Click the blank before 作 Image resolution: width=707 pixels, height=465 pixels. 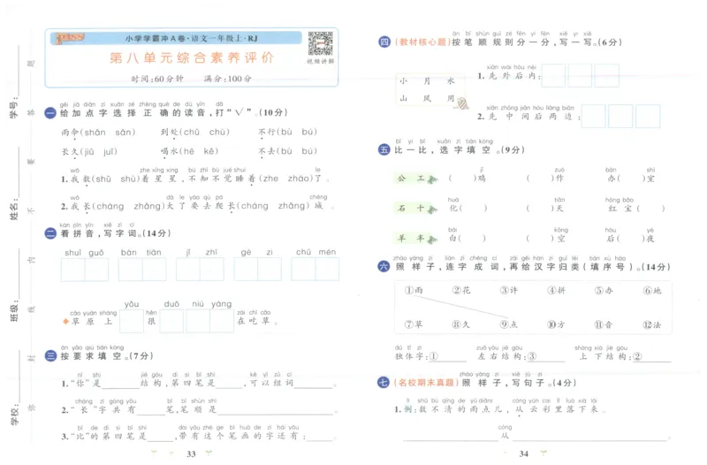(541, 179)
